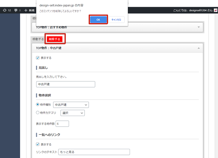
Task: Expand the TOP物件:おすすめ物件 panel arrow
Action: pos(199,27)
